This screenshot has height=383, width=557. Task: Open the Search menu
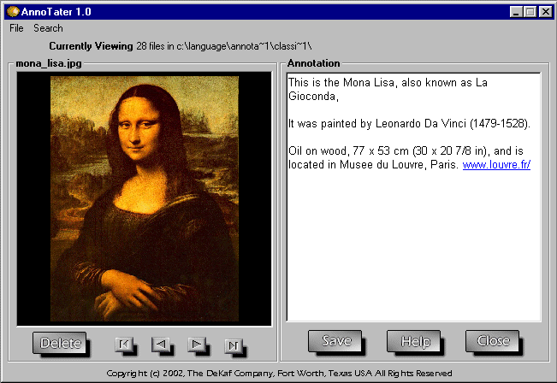click(48, 28)
